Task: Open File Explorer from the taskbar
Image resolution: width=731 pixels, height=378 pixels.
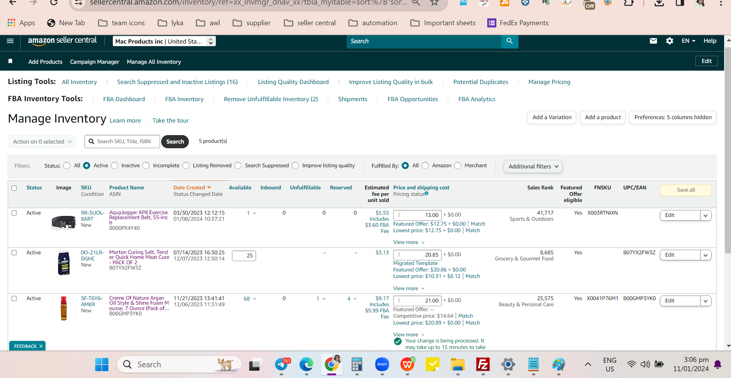Action: pyautogui.click(x=457, y=365)
